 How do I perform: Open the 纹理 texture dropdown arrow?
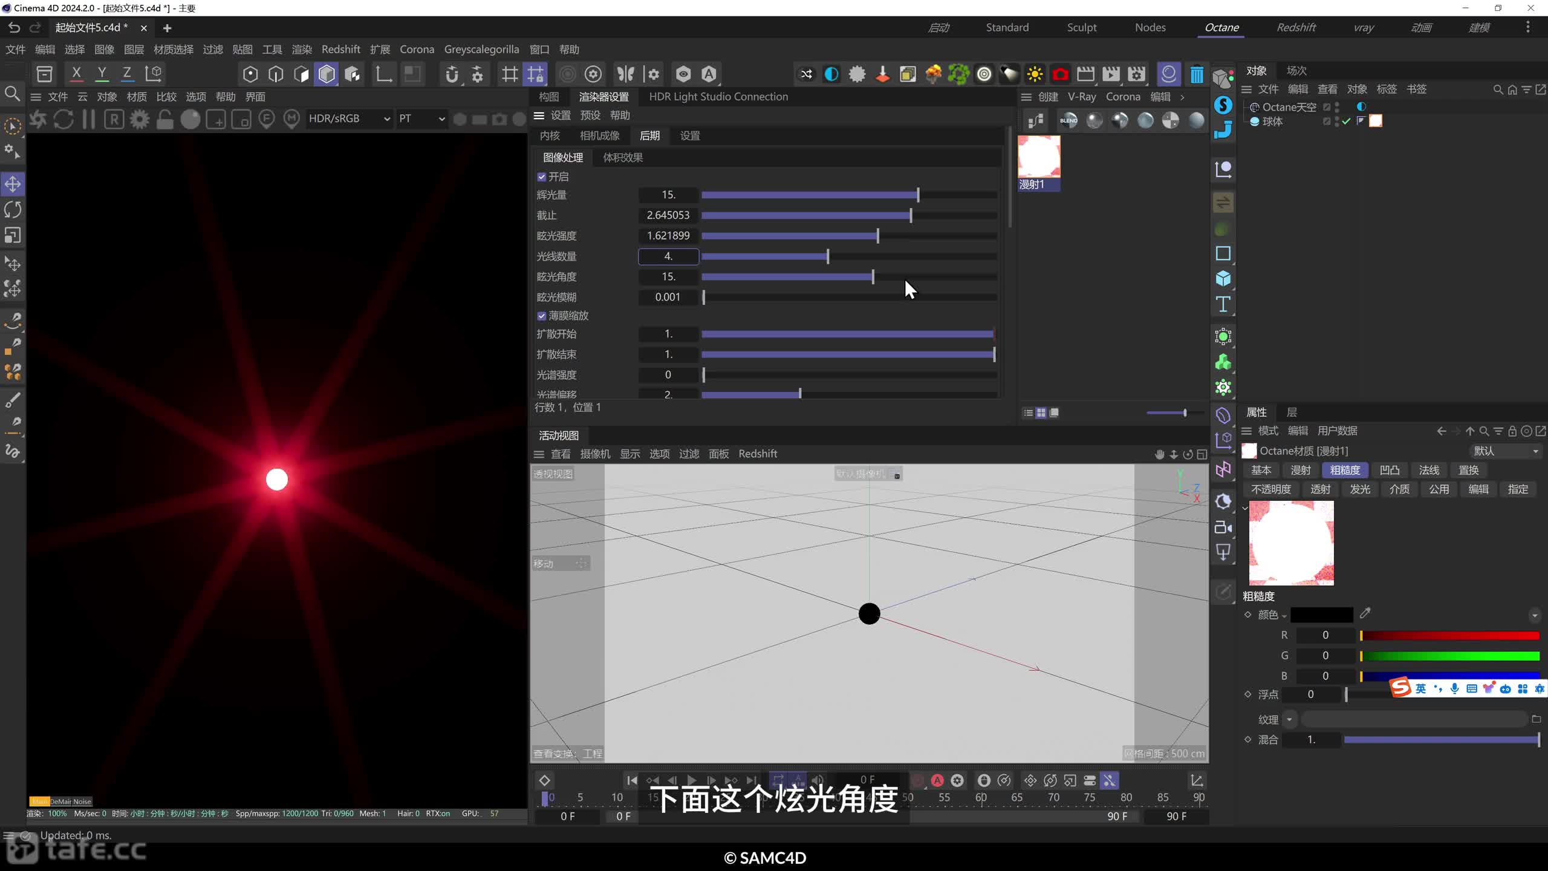click(x=1289, y=719)
